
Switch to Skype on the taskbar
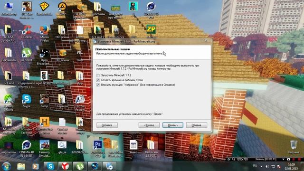click(x=50, y=166)
